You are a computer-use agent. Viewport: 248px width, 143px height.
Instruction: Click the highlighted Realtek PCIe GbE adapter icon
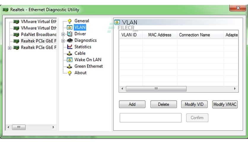[16, 41]
